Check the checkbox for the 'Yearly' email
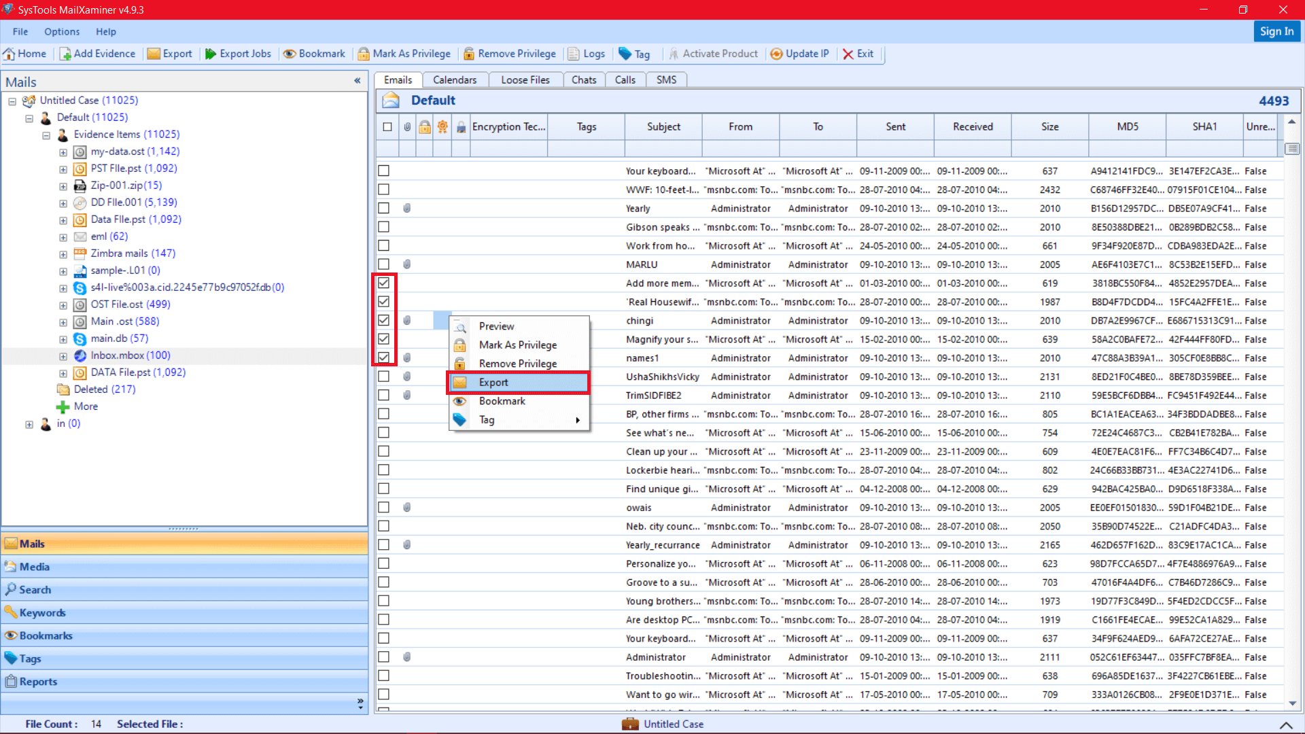This screenshot has width=1305, height=734. [x=384, y=208]
